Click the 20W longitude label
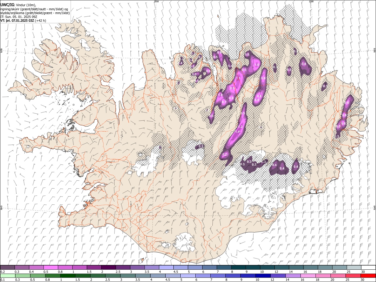 pos(156,1)
